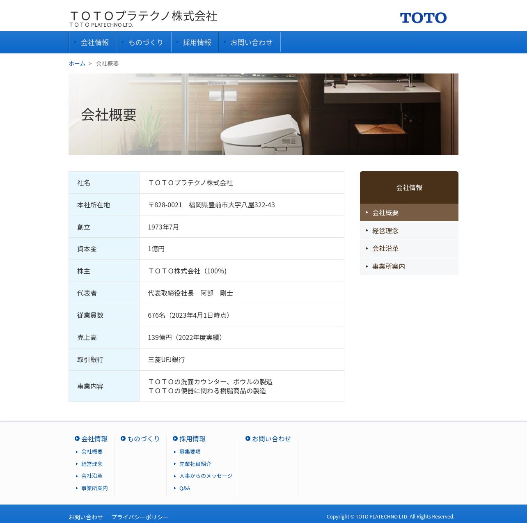Viewport: 527px width, 523px height.
Task: Open footer 会社沿革 link
Action: coord(92,476)
